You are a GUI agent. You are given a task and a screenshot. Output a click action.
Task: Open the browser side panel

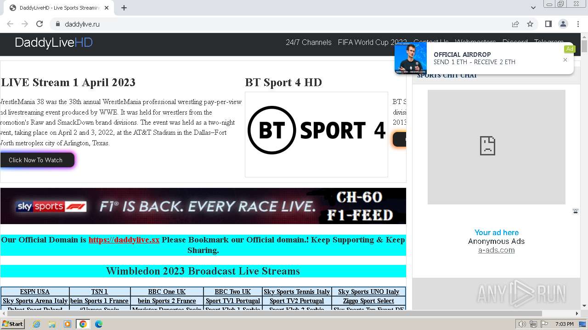[548, 24]
